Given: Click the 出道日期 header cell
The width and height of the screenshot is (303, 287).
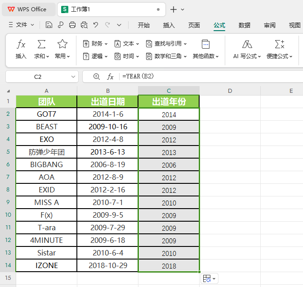Looking at the screenshot, I should tap(107, 101).
